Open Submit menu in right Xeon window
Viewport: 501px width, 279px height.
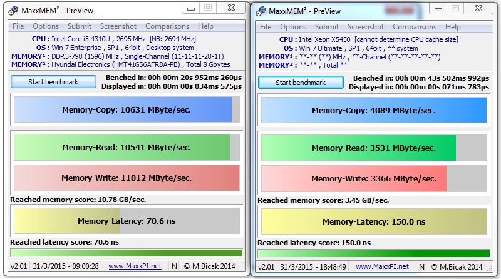[326, 27]
